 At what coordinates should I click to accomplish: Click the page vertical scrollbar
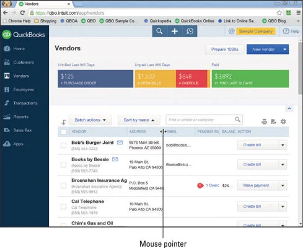pyautogui.click(x=301, y=68)
